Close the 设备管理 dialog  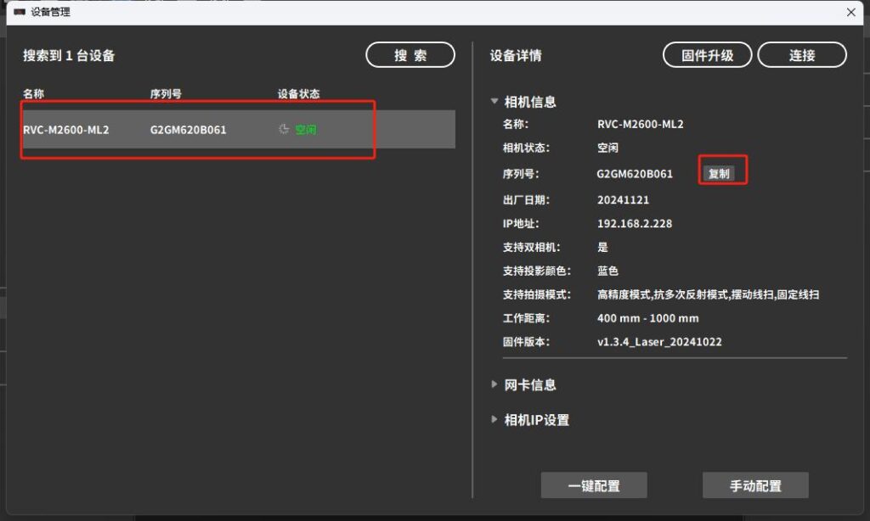click(850, 12)
